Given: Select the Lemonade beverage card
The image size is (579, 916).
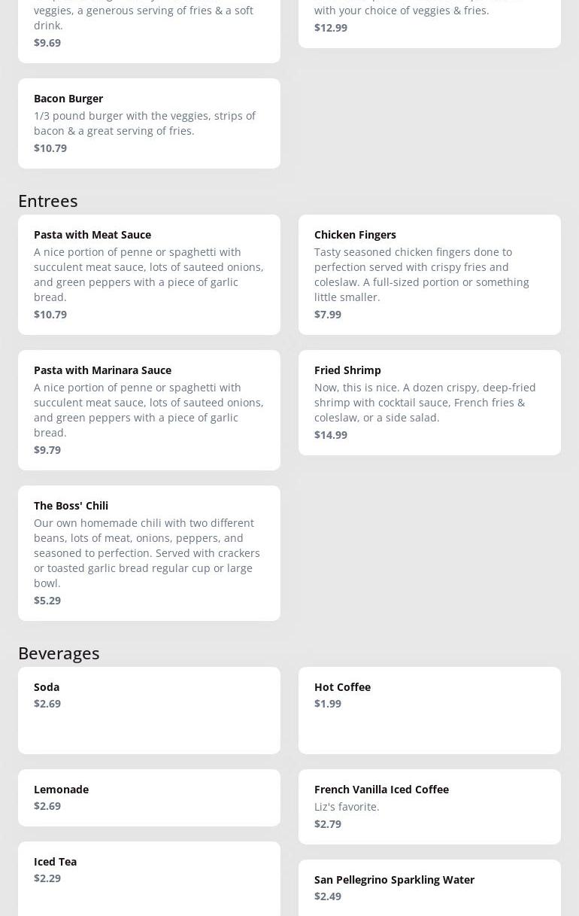Looking at the screenshot, I should coord(149,798).
